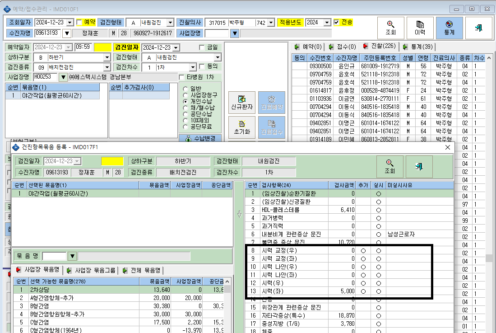Image resolution: width=496 pixels, height=333 pixels.
Task: Click 조회 magnifier icon in 검진항목묶음 dialog
Action: [390, 166]
